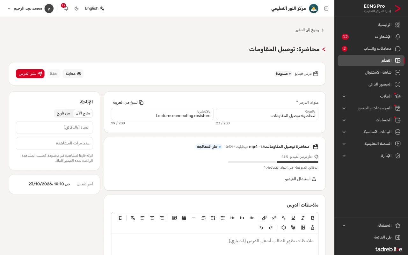Redo the last edit in notes
408x255 pixels.
point(271,228)
